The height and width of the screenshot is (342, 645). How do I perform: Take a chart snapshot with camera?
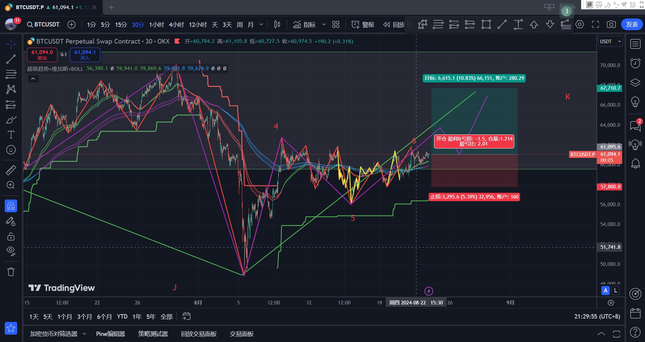click(x=611, y=24)
